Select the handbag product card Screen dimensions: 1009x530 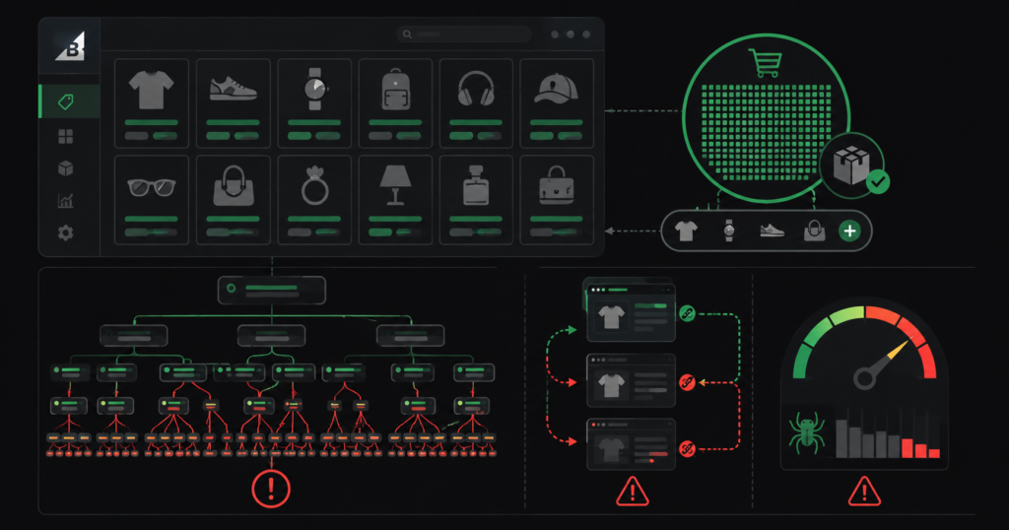[x=233, y=199]
